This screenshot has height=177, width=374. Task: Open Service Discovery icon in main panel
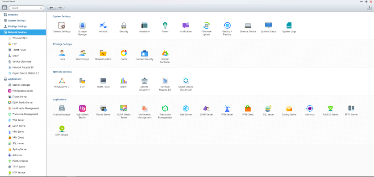(144, 81)
